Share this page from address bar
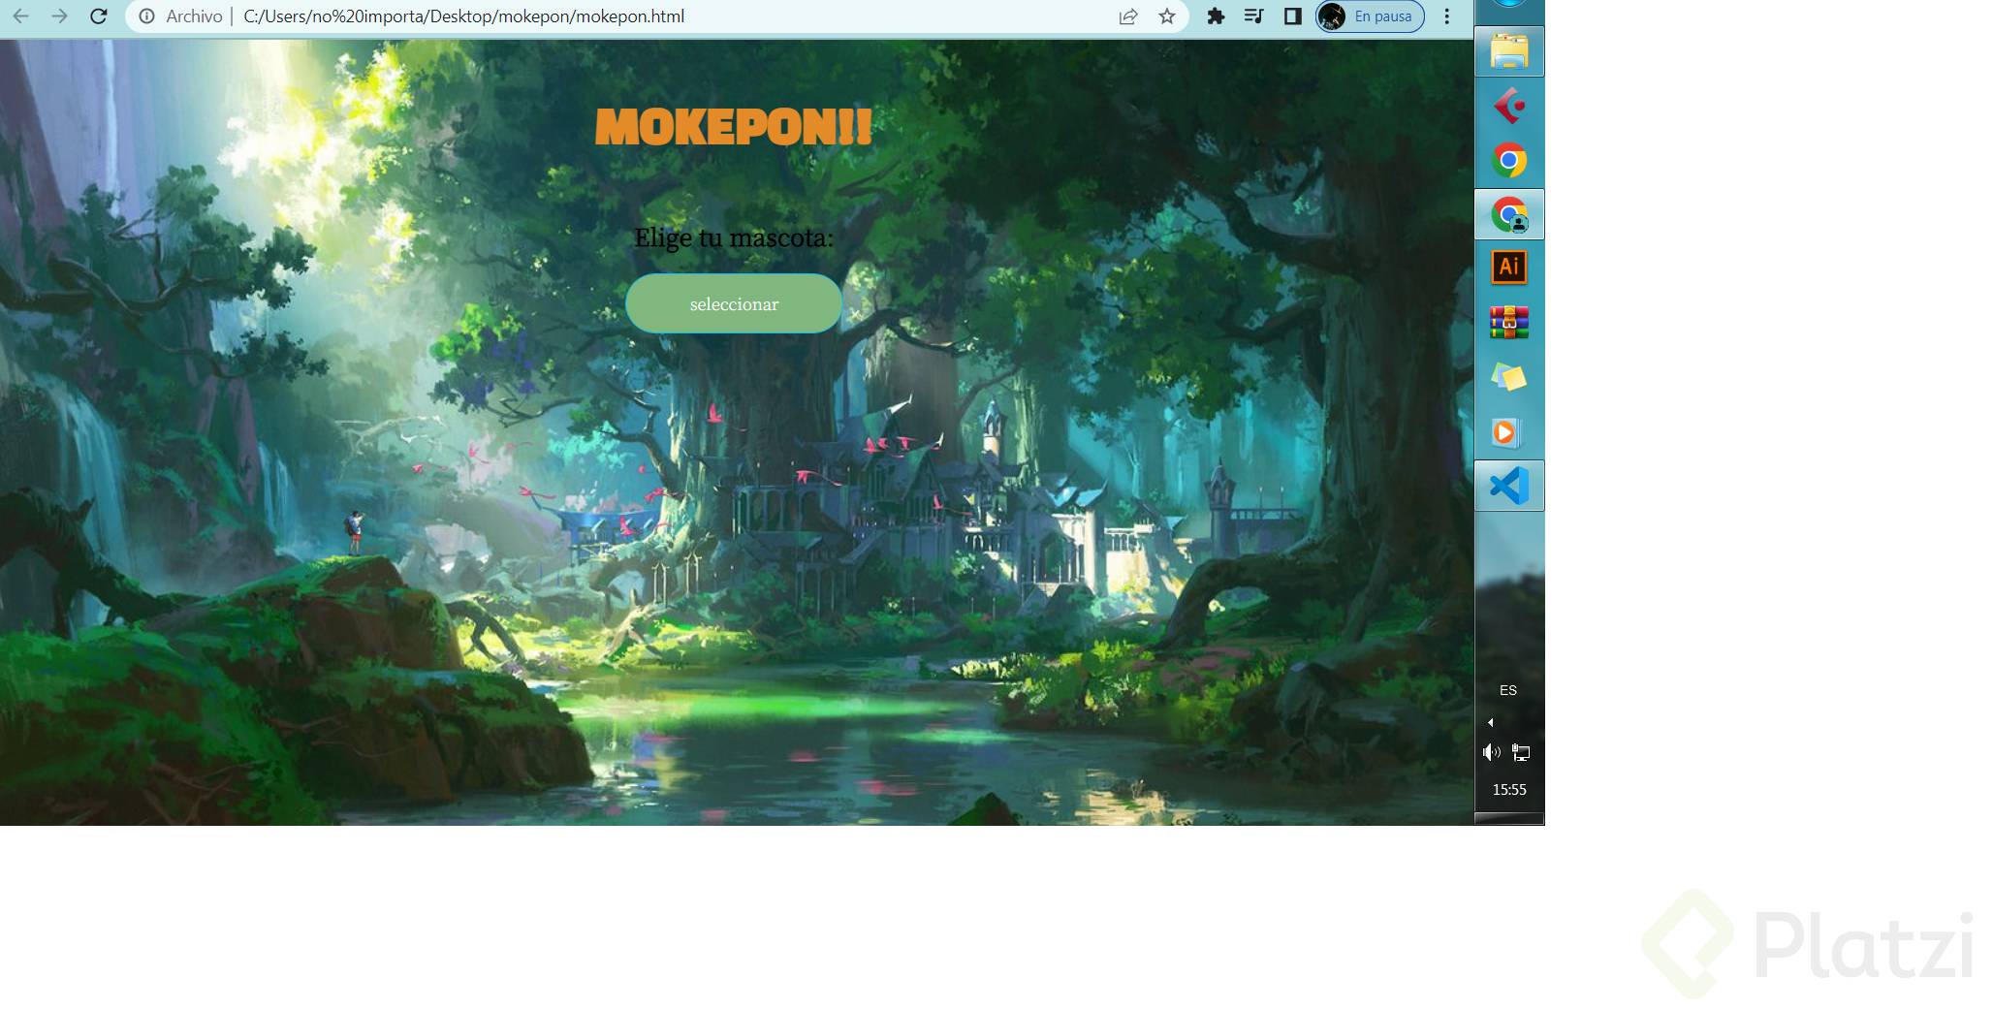The height and width of the screenshot is (1010, 1993). tap(1128, 16)
